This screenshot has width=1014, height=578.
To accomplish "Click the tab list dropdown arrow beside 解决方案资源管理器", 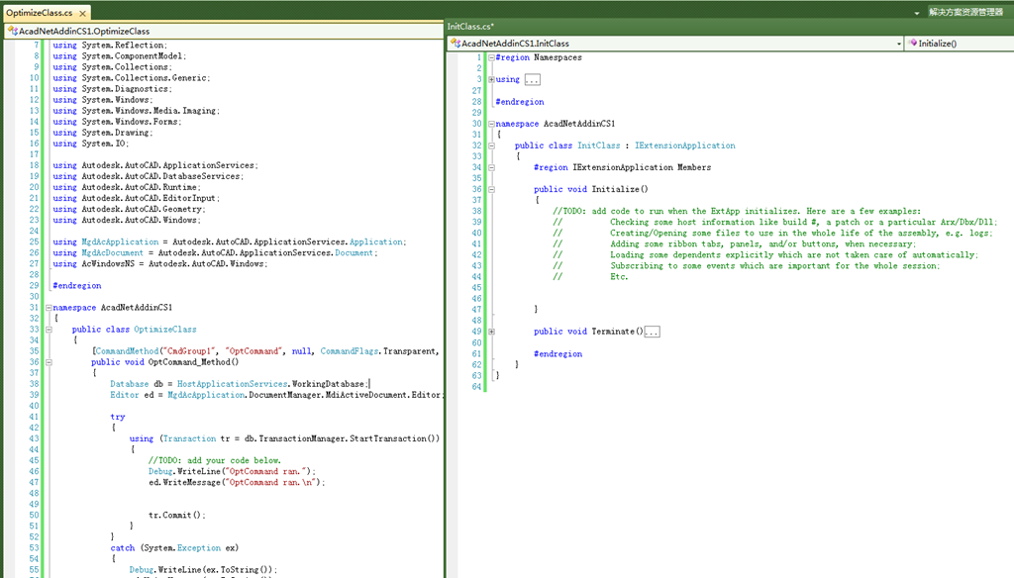I will [917, 13].
